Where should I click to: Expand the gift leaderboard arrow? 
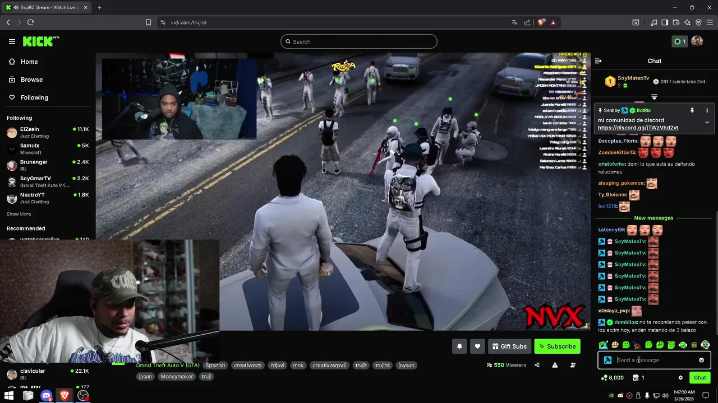[x=654, y=97]
